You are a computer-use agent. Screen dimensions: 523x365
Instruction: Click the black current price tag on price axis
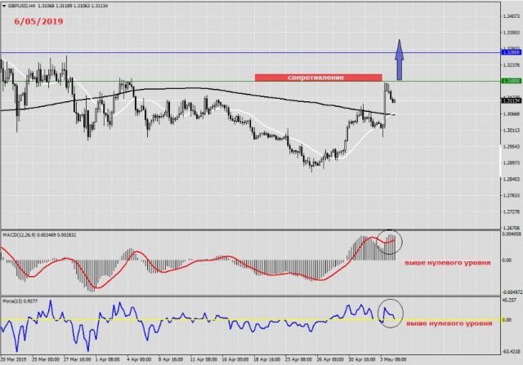pos(512,100)
